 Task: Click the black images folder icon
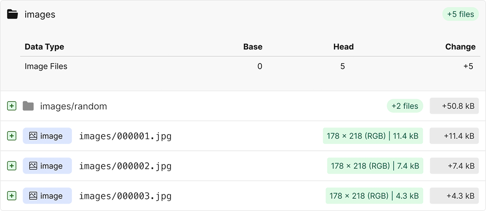tap(13, 14)
